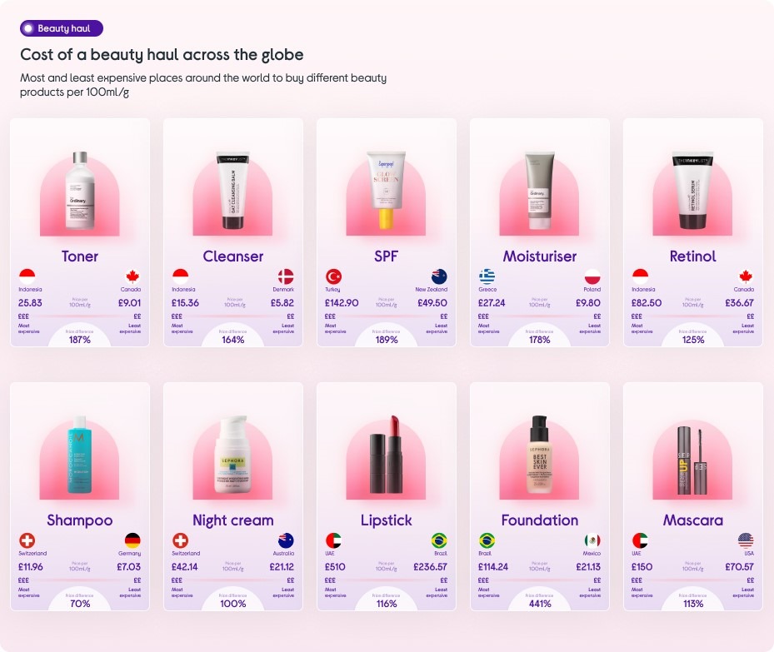
Task: Click the £142.90 Turkey SPF price
Action: tap(342, 303)
